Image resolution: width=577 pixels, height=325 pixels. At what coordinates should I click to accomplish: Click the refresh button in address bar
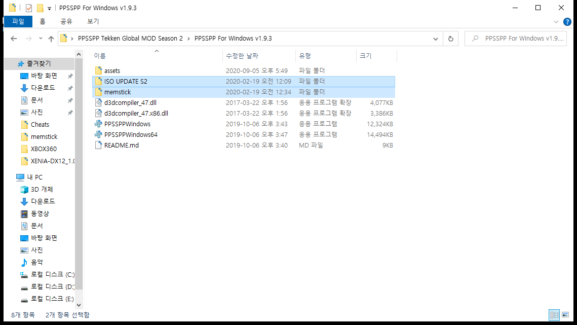[451, 39]
